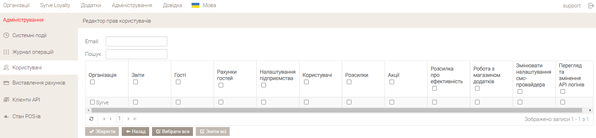
Task: Expand the Довідка menu
Action: pyautogui.click(x=172, y=5)
